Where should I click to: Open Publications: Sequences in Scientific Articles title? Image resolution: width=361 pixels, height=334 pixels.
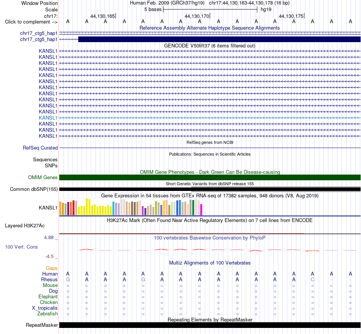[209, 154]
